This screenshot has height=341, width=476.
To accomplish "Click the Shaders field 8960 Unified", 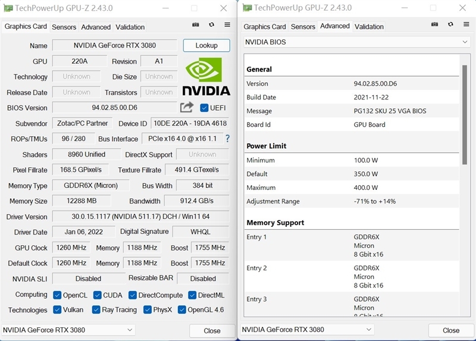I will pyautogui.click(x=86, y=154).
